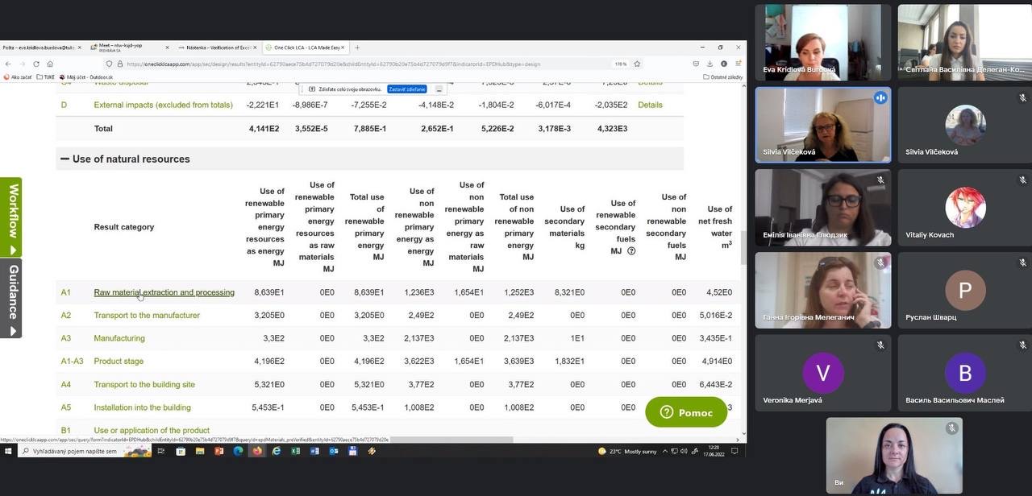Open the Raw material extraction and processing link
Viewport: 1032px width, 496px height.
tap(164, 292)
